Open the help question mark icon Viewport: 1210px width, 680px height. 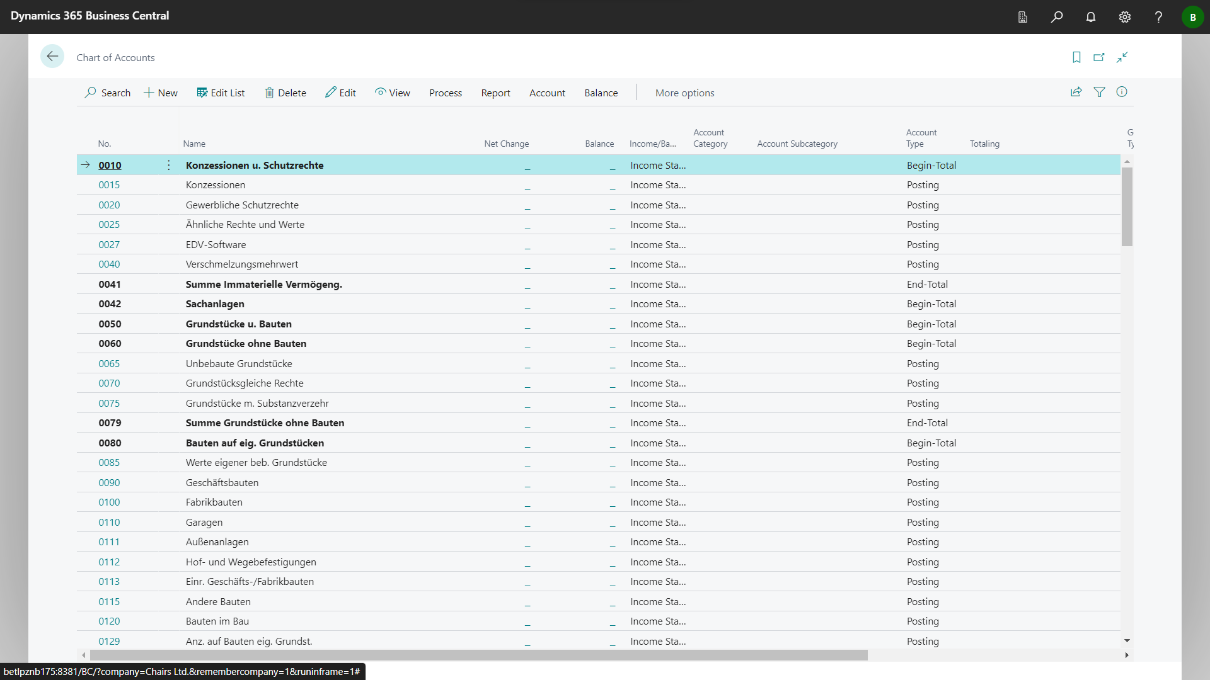click(1158, 17)
